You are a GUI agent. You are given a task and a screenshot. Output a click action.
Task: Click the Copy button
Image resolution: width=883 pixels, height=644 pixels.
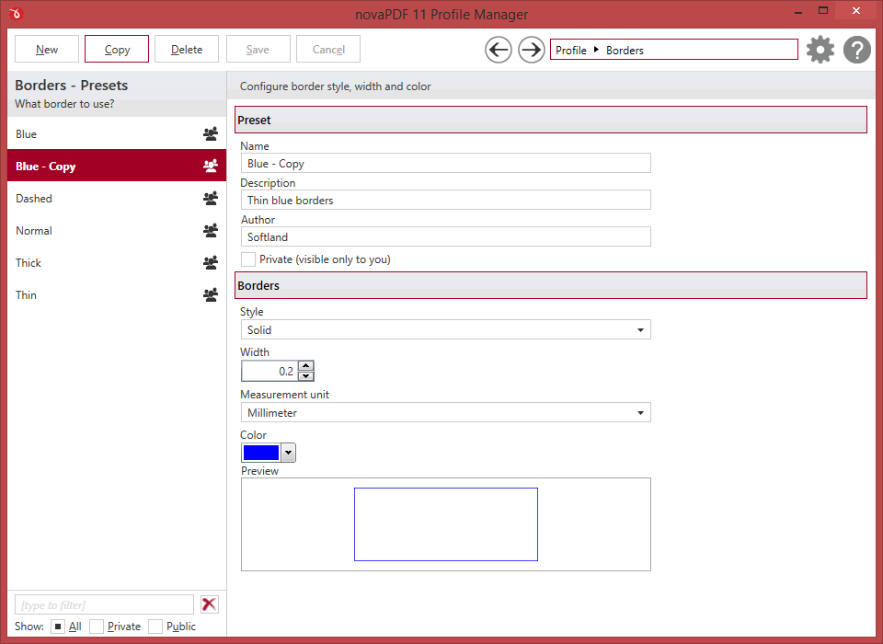pos(117,49)
